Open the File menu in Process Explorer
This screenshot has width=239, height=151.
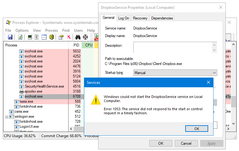click(8, 30)
